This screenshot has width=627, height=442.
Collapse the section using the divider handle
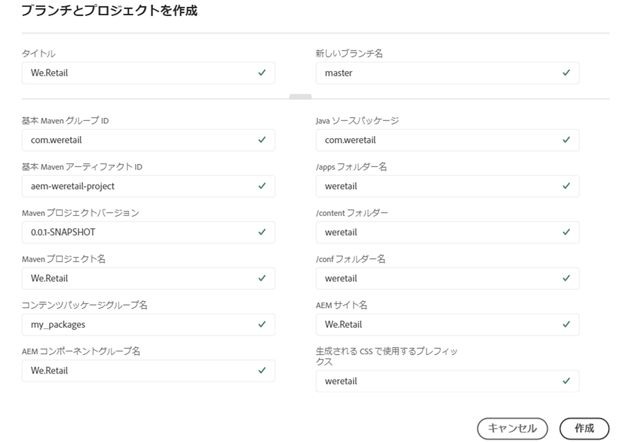[x=300, y=97]
